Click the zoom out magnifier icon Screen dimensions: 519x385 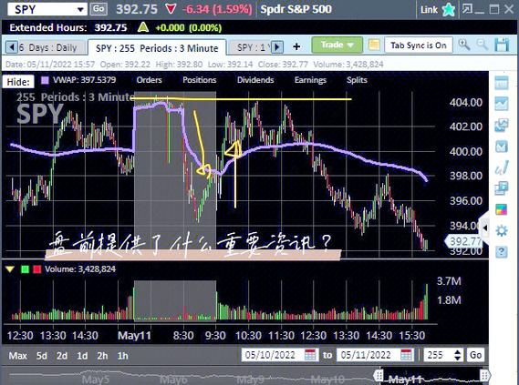point(483,45)
